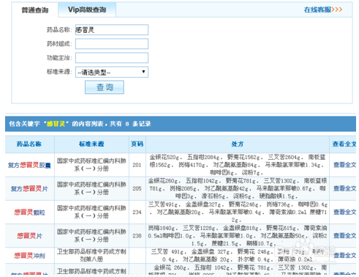The width and height of the screenshot is (359, 277).
Task: Focus the 药材组成 text field
Action: coord(112,44)
